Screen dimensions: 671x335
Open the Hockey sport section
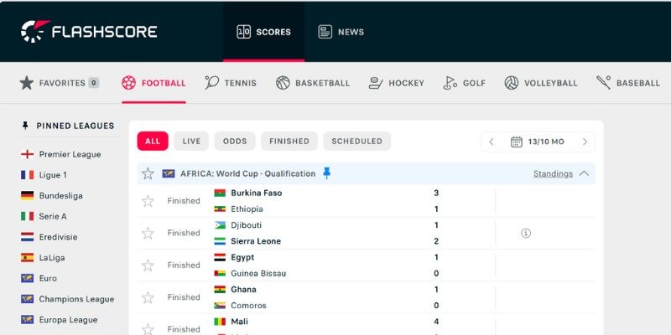click(x=396, y=83)
